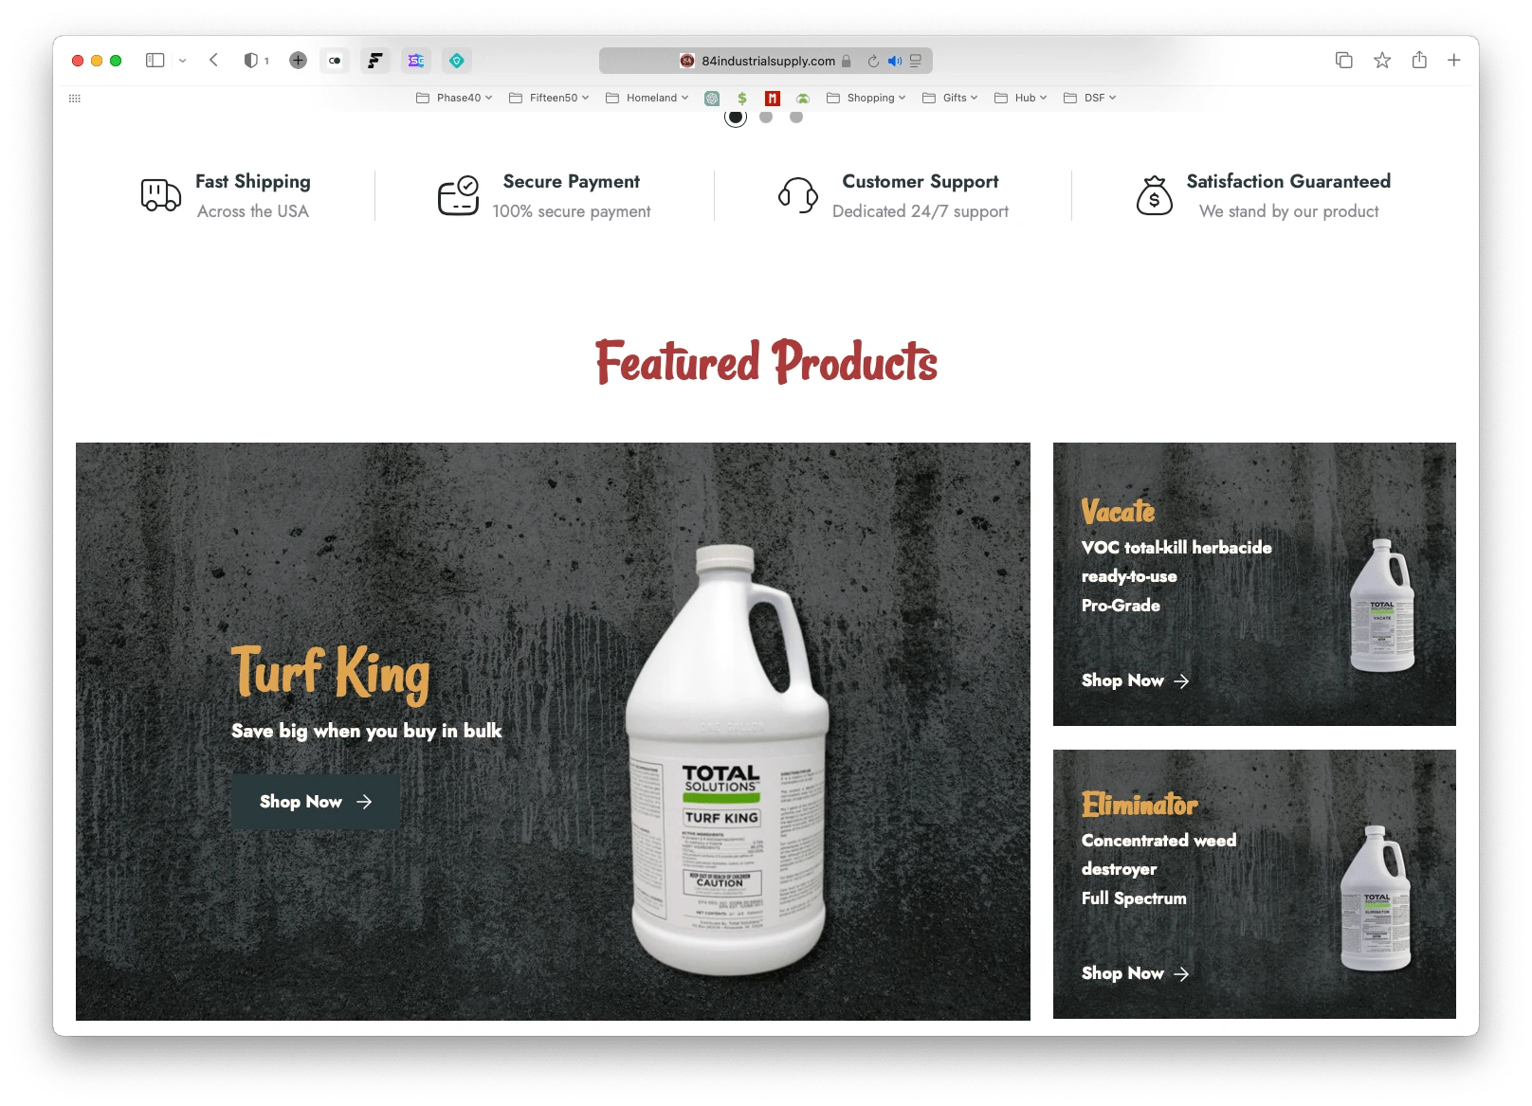Click the "Dedicated 24/7 support" text
This screenshot has width=1532, height=1106.
tap(921, 211)
